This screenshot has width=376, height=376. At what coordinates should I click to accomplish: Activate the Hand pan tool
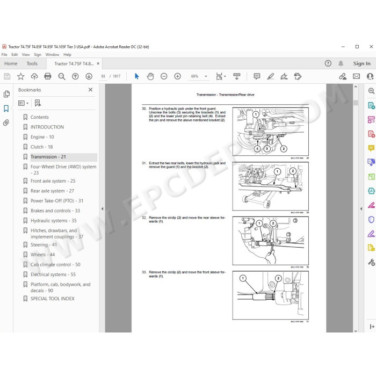pos(150,76)
